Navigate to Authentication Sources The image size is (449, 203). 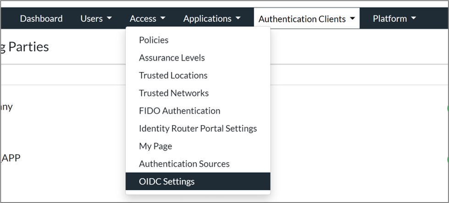tap(184, 164)
